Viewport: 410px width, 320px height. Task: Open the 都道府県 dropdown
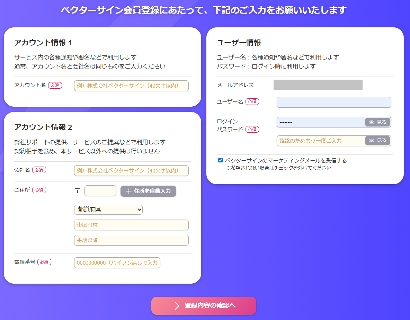[x=108, y=210]
